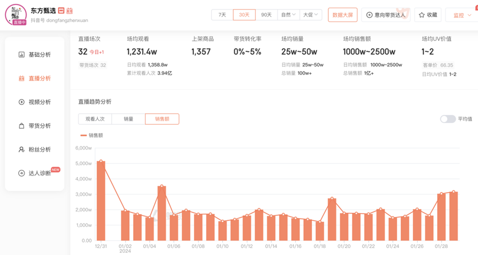Click the 带货分析 shopping bag icon
The height and width of the screenshot is (255, 478).
click(x=22, y=126)
